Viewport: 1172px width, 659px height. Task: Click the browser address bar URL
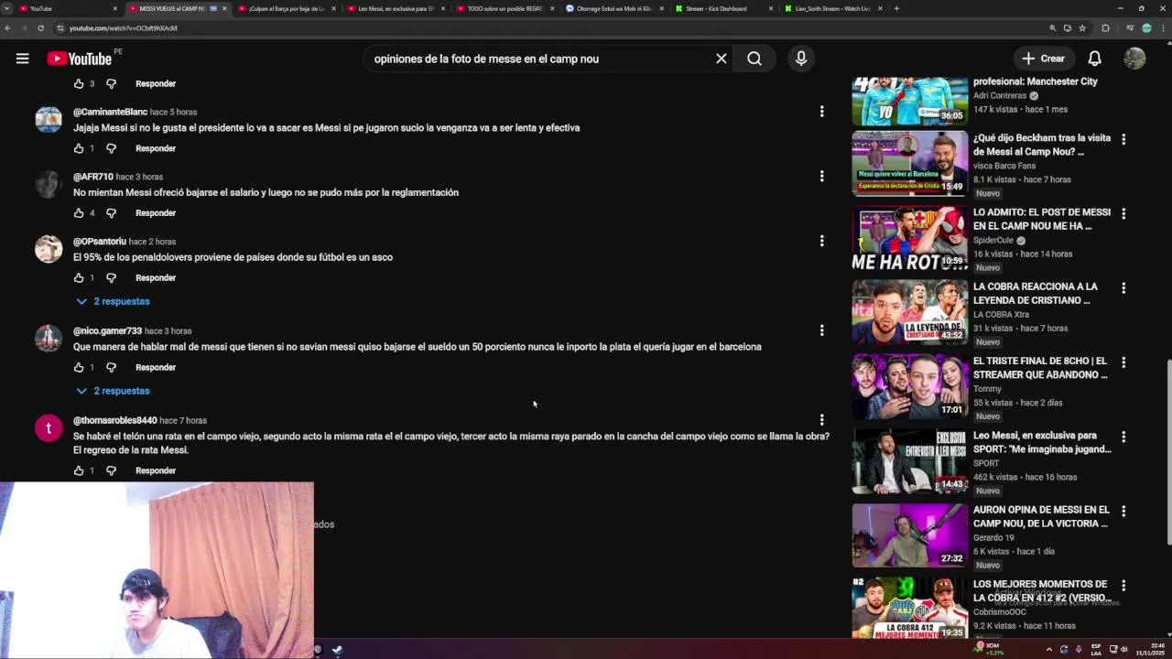[x=123, y=28]
